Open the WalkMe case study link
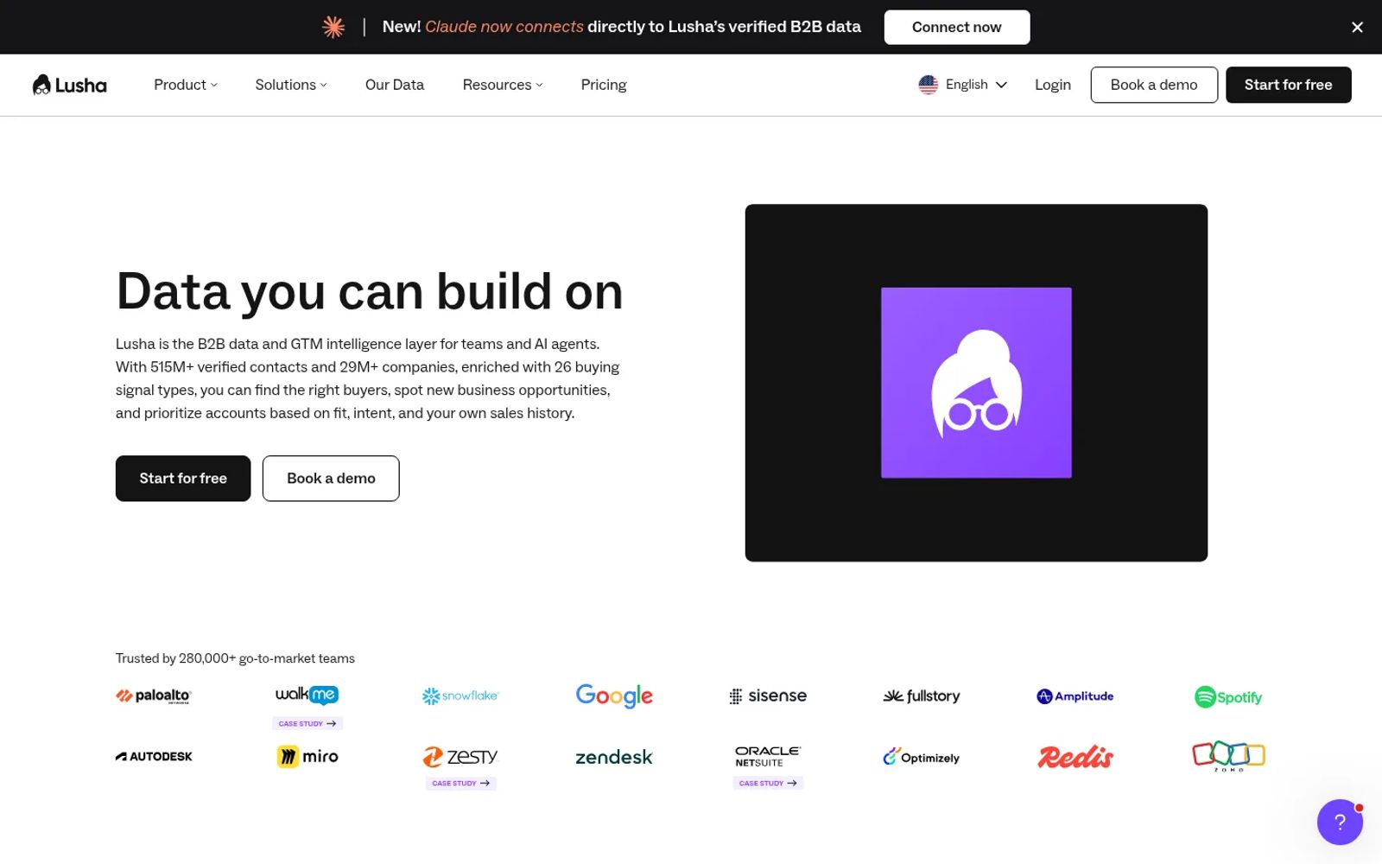Screen dimensions: 1382x864 pyautogui.click(x=307, y=723)
